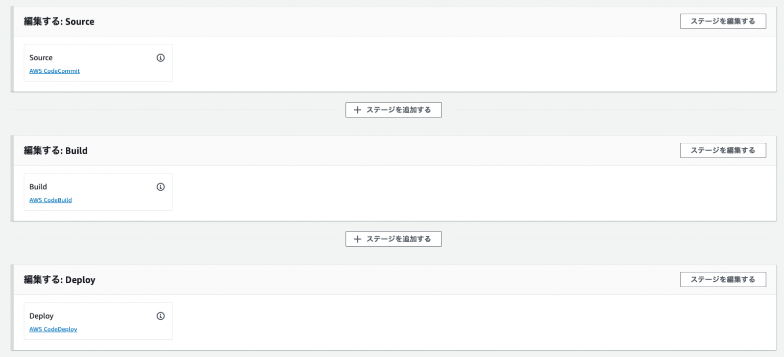Click the plus icon between Build and Deploy stages
The height and width of the screenshot is (357, 784).
pos(358,239)
